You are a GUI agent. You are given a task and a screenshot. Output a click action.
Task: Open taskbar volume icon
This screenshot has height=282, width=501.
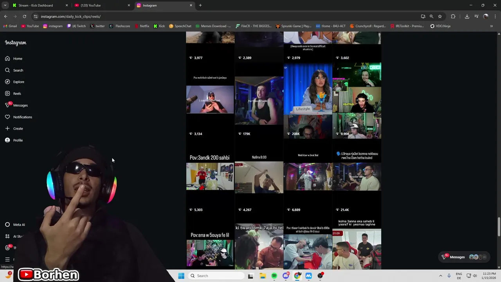tap(476, 276)
